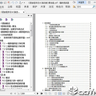Click the print icon in quick access toolbar
Image resolution: width=96 pixels, height=96 pixels.
1,3
